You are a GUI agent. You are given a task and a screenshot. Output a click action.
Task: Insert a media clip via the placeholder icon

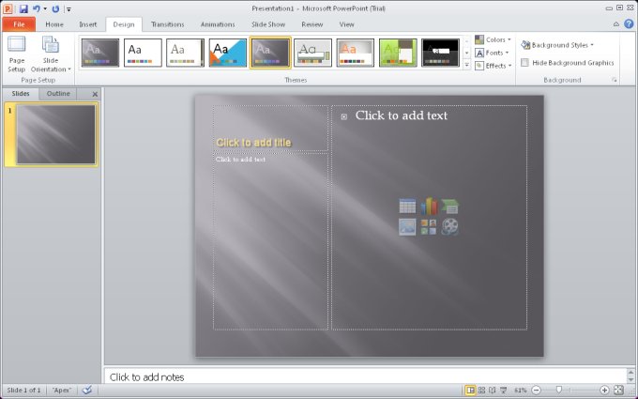pyautogui.click(x=450, y=227)
